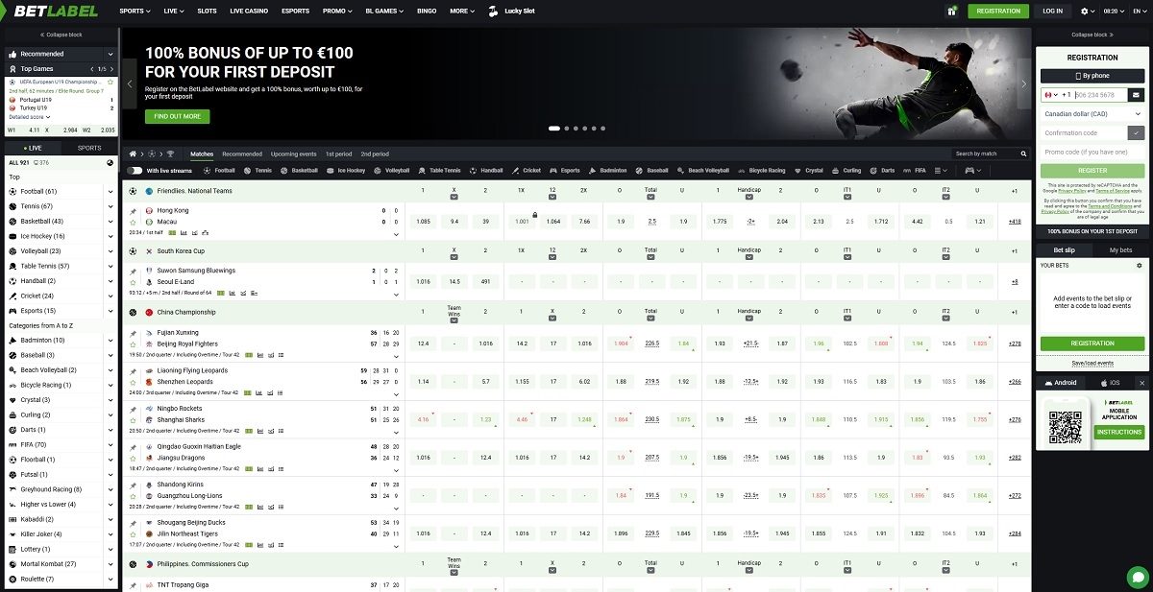Click the trophy icon in breadcrumb
The height and width of the screenshot is (592, 1153).
[x=171, y=154]
